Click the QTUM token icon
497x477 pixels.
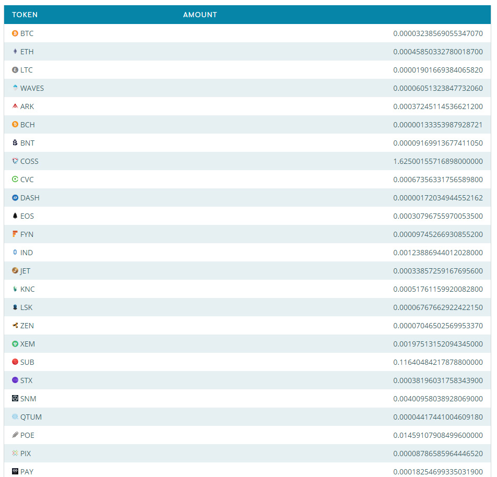coord(15,416)
